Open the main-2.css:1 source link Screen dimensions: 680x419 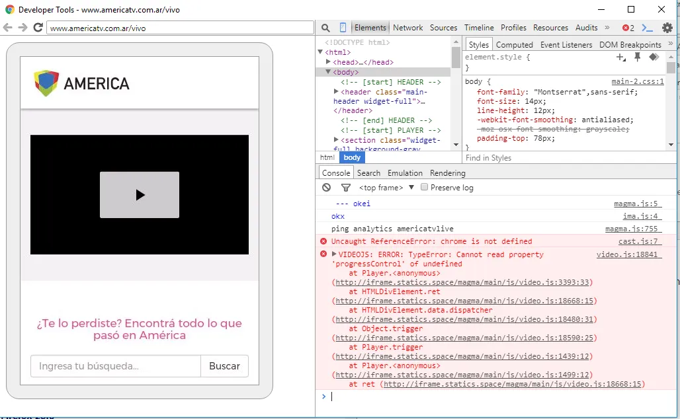[x=638, y=81]
